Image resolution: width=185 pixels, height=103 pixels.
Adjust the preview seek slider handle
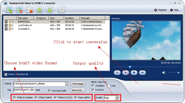130,67
